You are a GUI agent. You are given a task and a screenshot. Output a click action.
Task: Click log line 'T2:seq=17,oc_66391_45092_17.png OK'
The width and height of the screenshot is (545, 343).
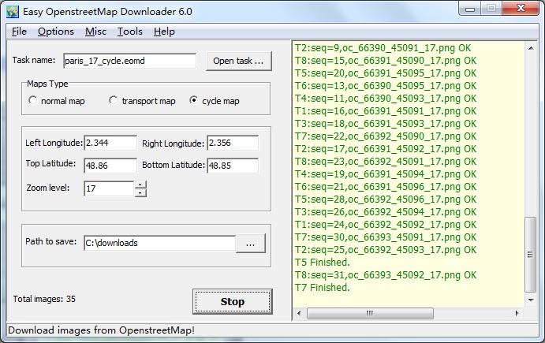coord(386,149)
